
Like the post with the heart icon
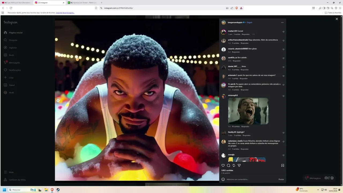[x=223, y=165]
